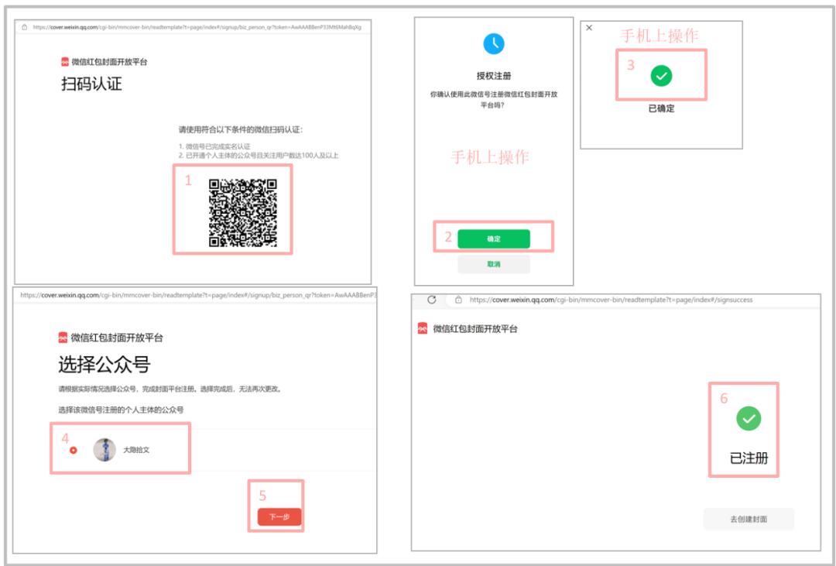The image size is (836, 566).
Task: Select the radio button for 大隐拾文
Action: pyautogui.click(x=74, y=450)
